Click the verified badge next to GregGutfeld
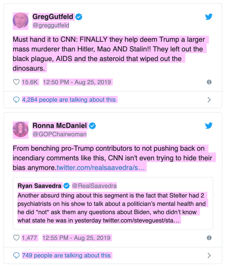 pos(78,17)
